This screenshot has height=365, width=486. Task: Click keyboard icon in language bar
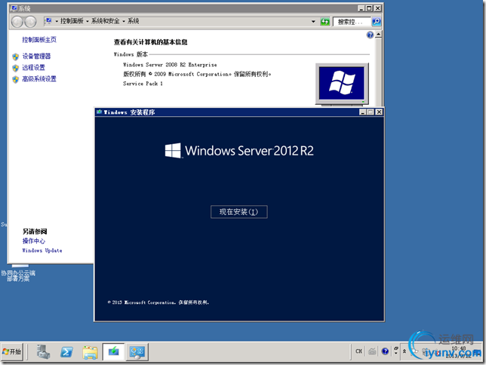point(372,351)
